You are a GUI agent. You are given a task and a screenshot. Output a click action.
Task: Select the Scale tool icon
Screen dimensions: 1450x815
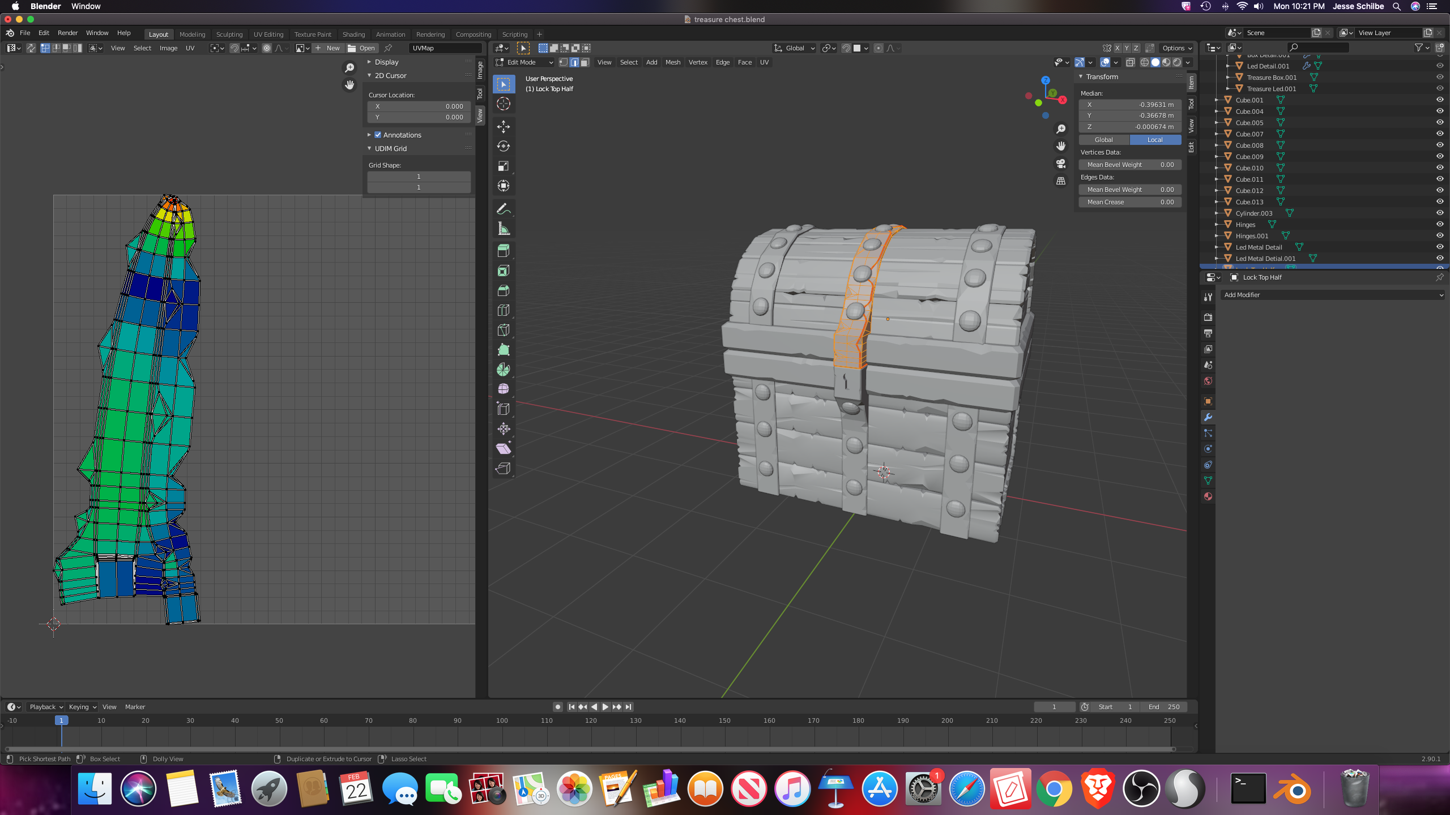click(x=503, y=166)
